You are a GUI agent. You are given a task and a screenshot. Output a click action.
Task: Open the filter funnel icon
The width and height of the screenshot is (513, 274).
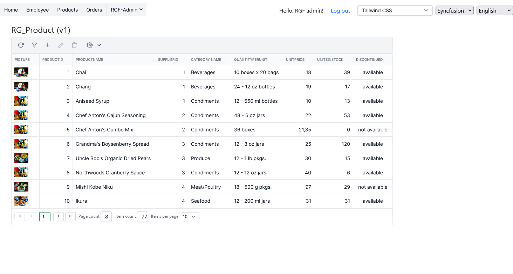(34, 45)
